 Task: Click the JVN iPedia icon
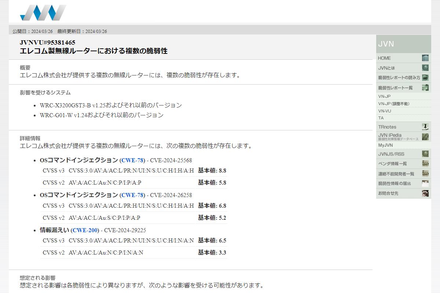pyautogui.click(x=425, y=137)
